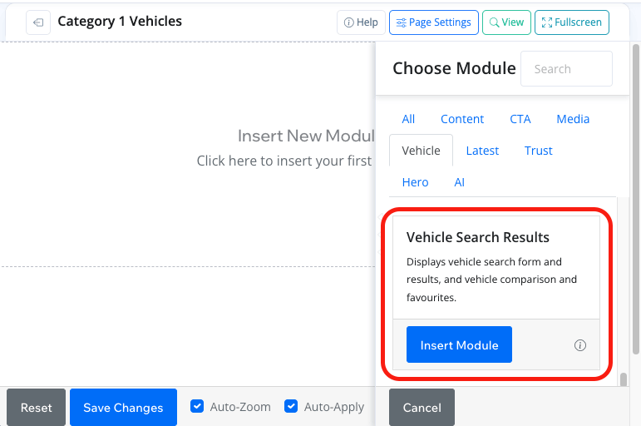The width and height of the screenshot is (641, 426).
Task: Open Page Settings
Action: click(x=433, y=22)
